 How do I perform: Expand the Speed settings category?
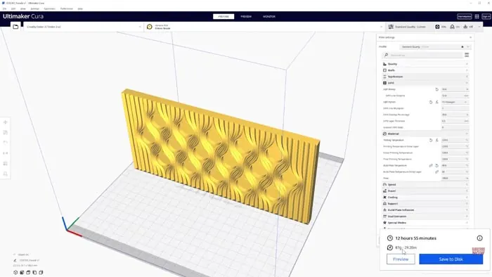(x=425, y=184)
